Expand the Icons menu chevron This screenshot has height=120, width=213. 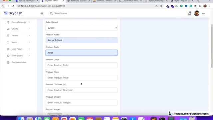29,42
